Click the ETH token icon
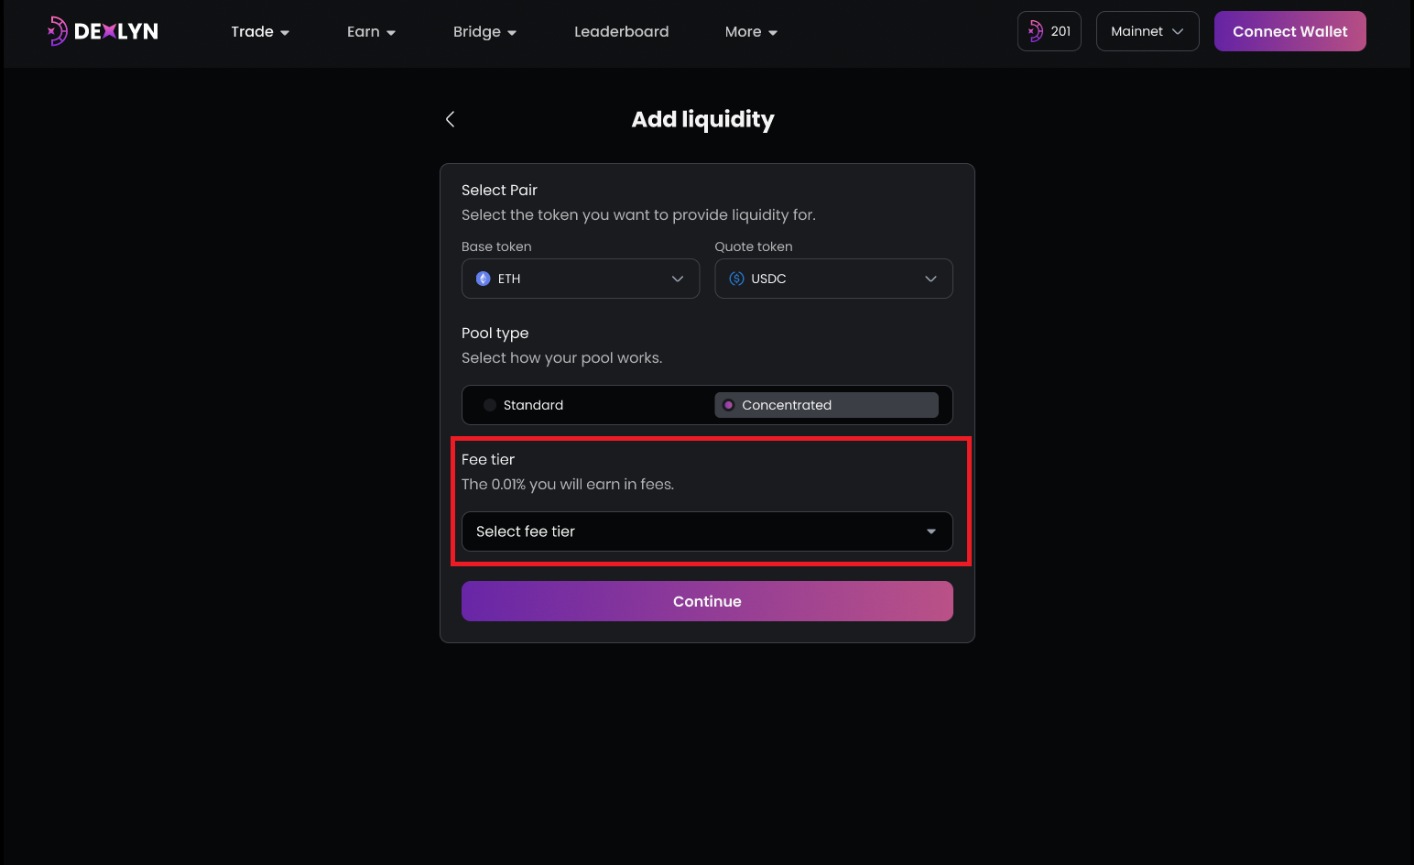The width and height of the screenshot is (1414, 865). [x=484, y=279]
